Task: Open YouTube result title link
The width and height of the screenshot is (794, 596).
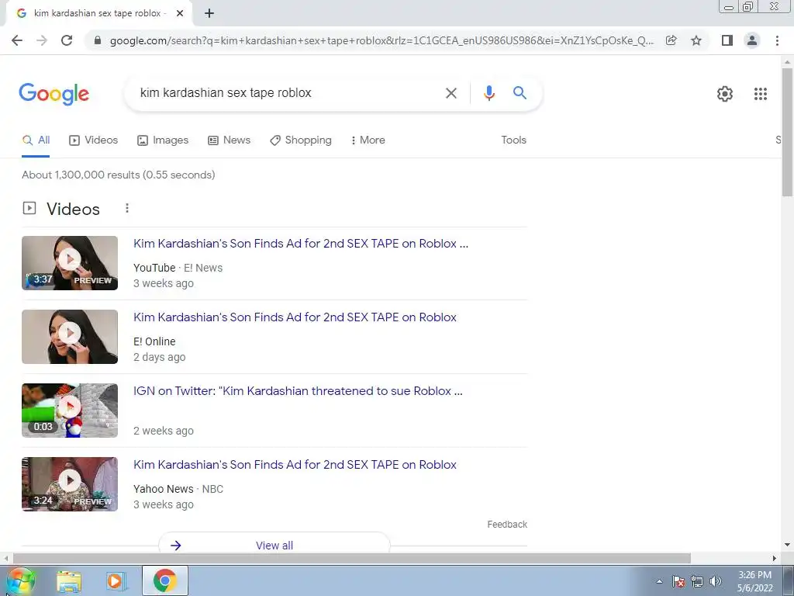Action: pyautogui.click(x=301, y=244)
